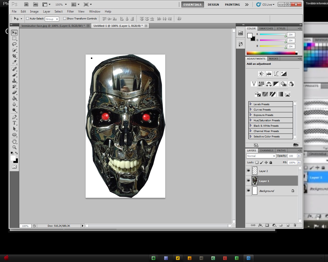Switch to the Channels tab
The height and width of the screenshot is (262, 328).
pos(266,150)
